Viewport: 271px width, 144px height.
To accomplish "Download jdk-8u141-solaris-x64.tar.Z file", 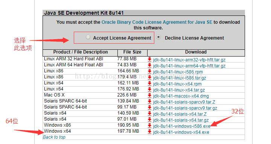I will (x=180, y=114).
